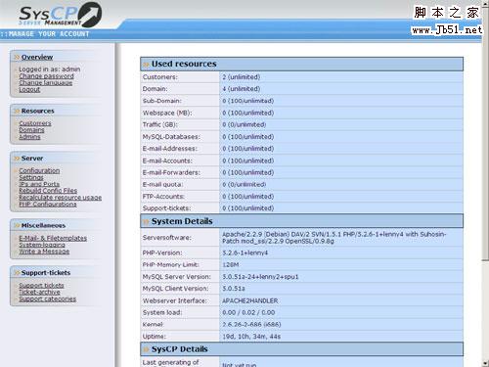Image resolution: width=489 pixels, height=367 pixels.
Task: Click the Uptime value '19d, 10h, 34m, 44s'
Action: pyautogui.click(x=251, y=337)
